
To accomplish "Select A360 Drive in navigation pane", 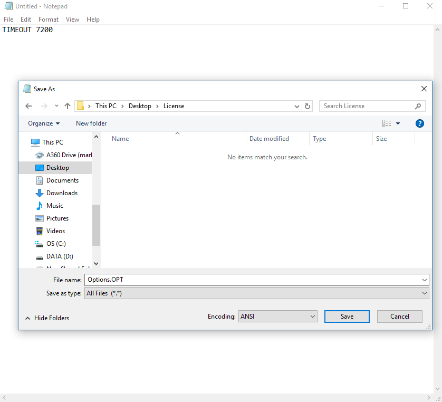I will pyautogui.click(x=69, y=155).
